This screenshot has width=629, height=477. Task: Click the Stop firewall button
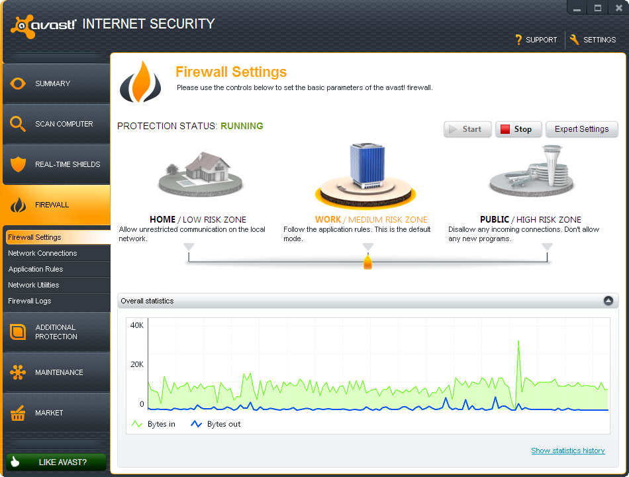pos(518,129)
